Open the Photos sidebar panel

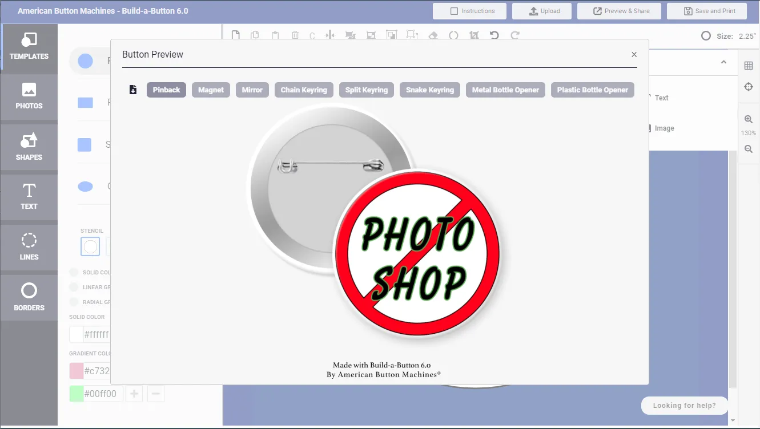[29, 96]
